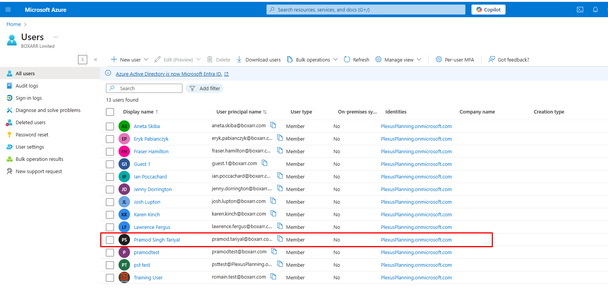This screenshot has height=295, width=608.
Task: Close the side menu search box
Action: [83, 59]
